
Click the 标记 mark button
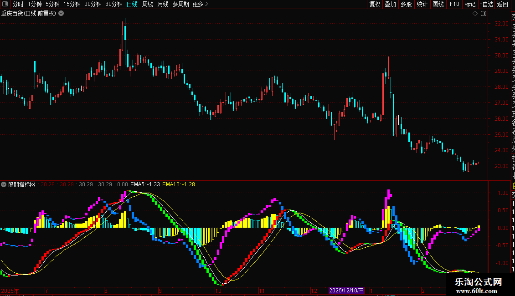[x=470, y=4]
